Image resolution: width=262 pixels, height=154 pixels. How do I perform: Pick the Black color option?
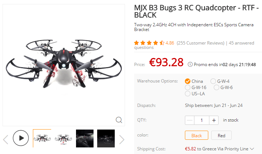[197, 135]
